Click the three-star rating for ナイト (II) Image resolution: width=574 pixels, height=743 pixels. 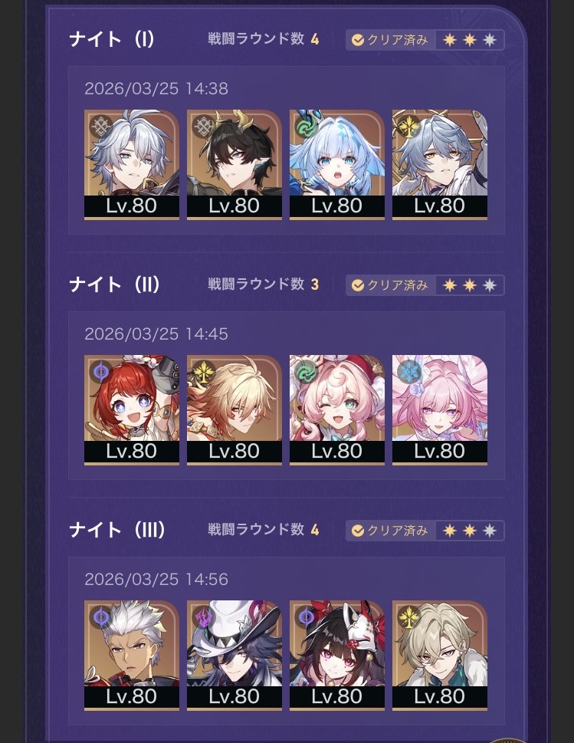click(x=469, y=285)
